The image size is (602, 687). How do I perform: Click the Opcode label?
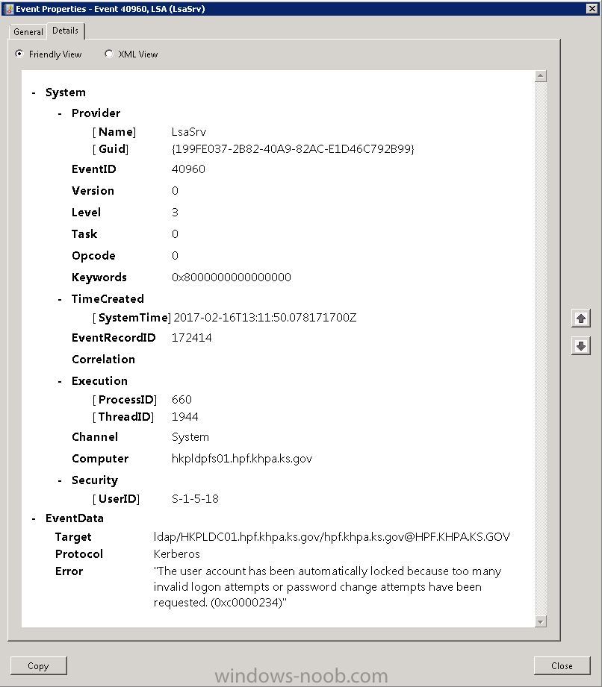click(x=93, y=256)
